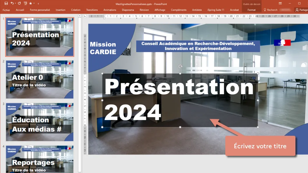Go to the Transitions tab
The image size is (308, 173).
coord(92,10)
